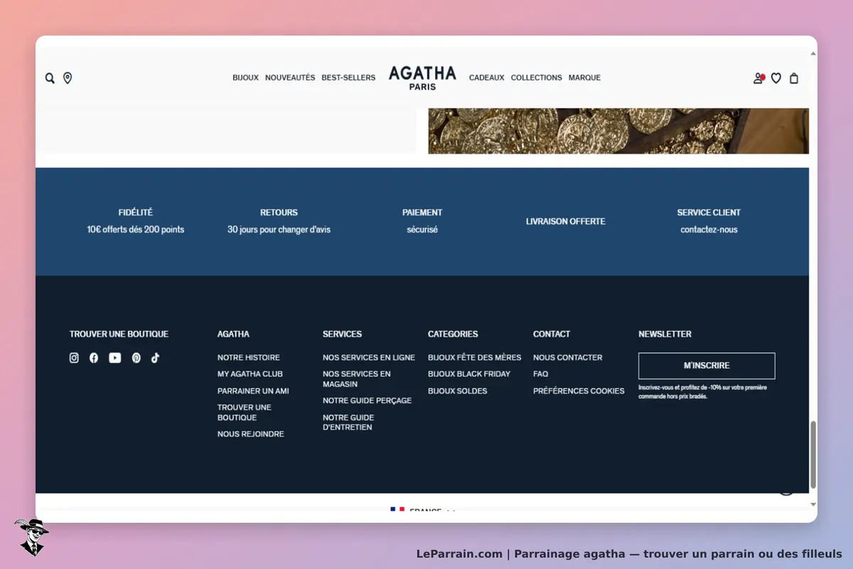
Task: Open TROUVER UNE BOUTIQUE heading link
Action: [119, 334]
